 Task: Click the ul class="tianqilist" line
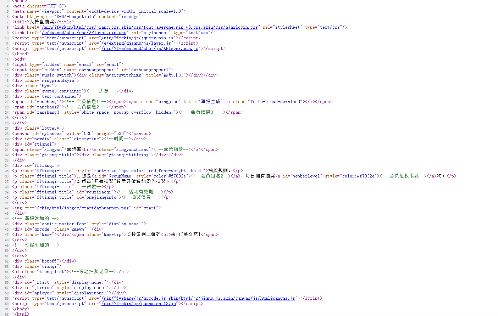click(x=71, y=272)
